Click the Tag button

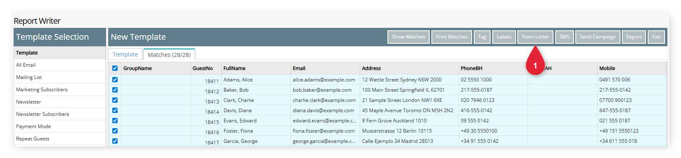click(x=482, y=37)
